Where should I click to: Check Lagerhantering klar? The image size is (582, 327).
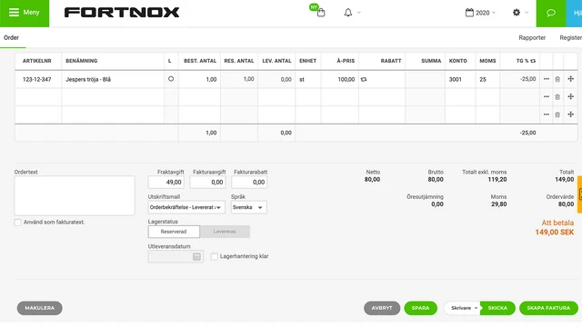coord(215,256)
